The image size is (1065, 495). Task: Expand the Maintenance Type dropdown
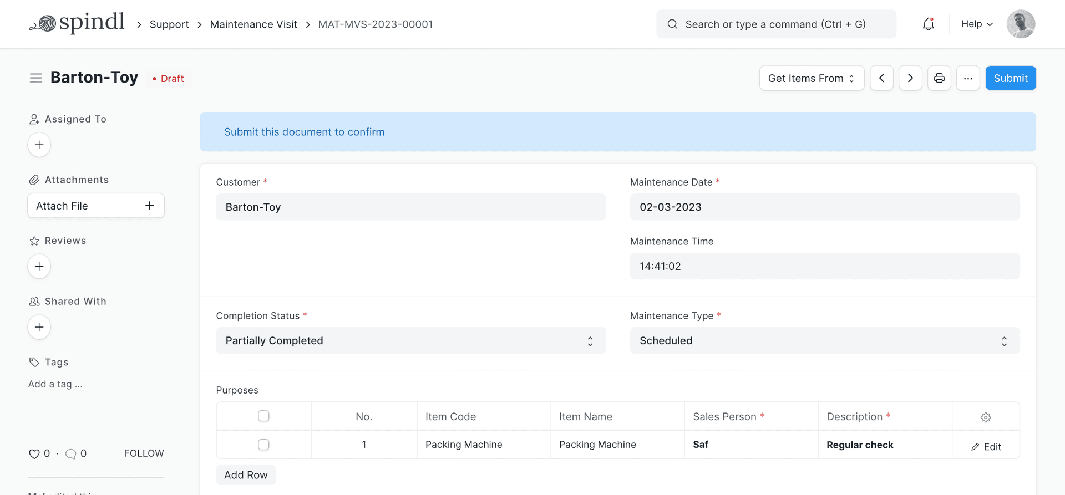point(824,341)
